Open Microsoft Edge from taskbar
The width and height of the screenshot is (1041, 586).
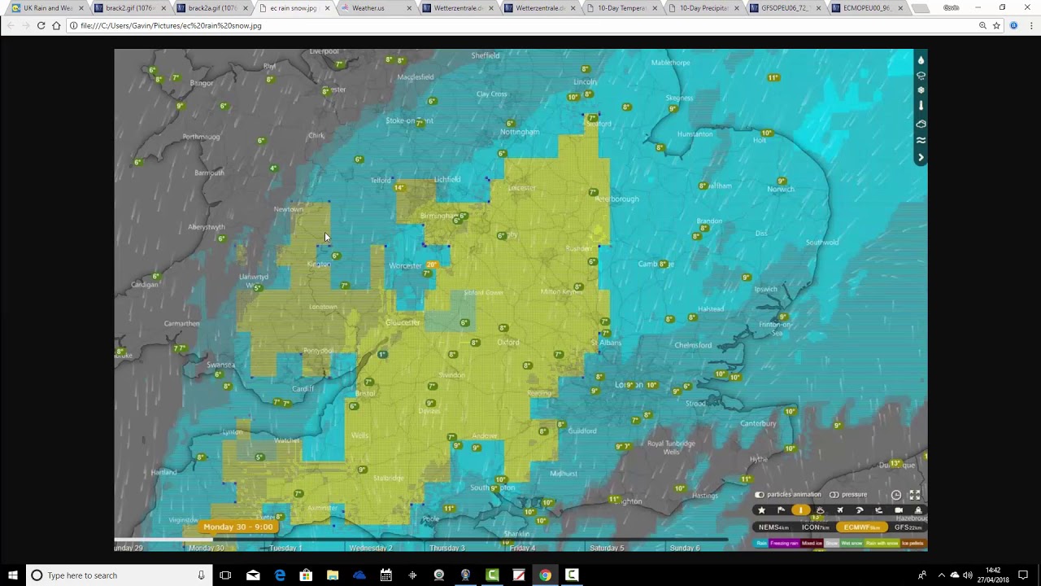pyautogui.click(x=280, y=575)
